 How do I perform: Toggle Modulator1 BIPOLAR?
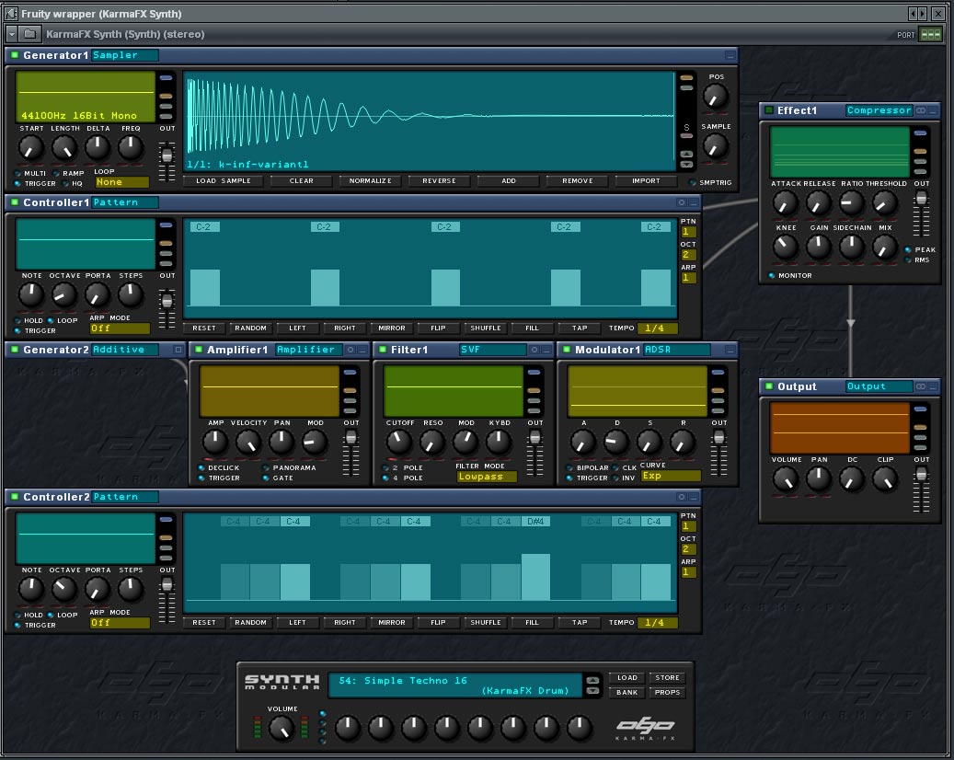point(570,468)
